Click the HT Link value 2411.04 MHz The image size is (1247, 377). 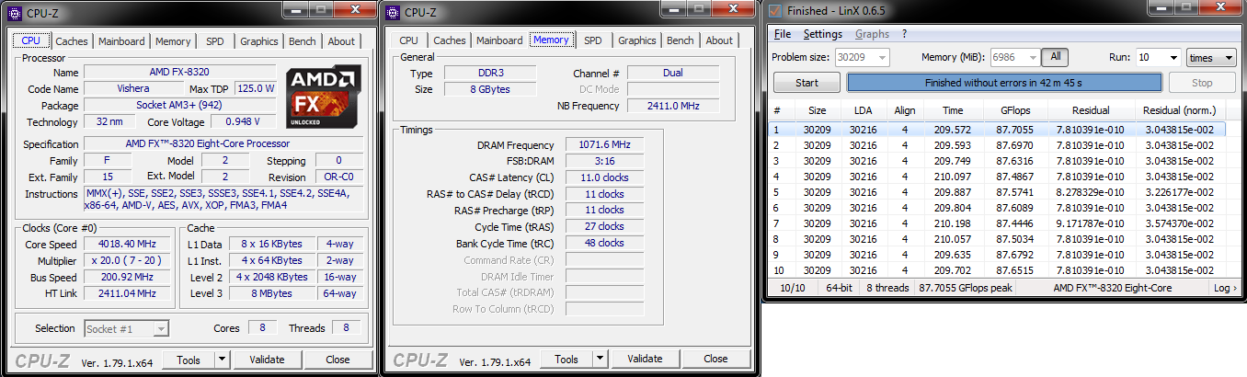click(x=126, y=293)
